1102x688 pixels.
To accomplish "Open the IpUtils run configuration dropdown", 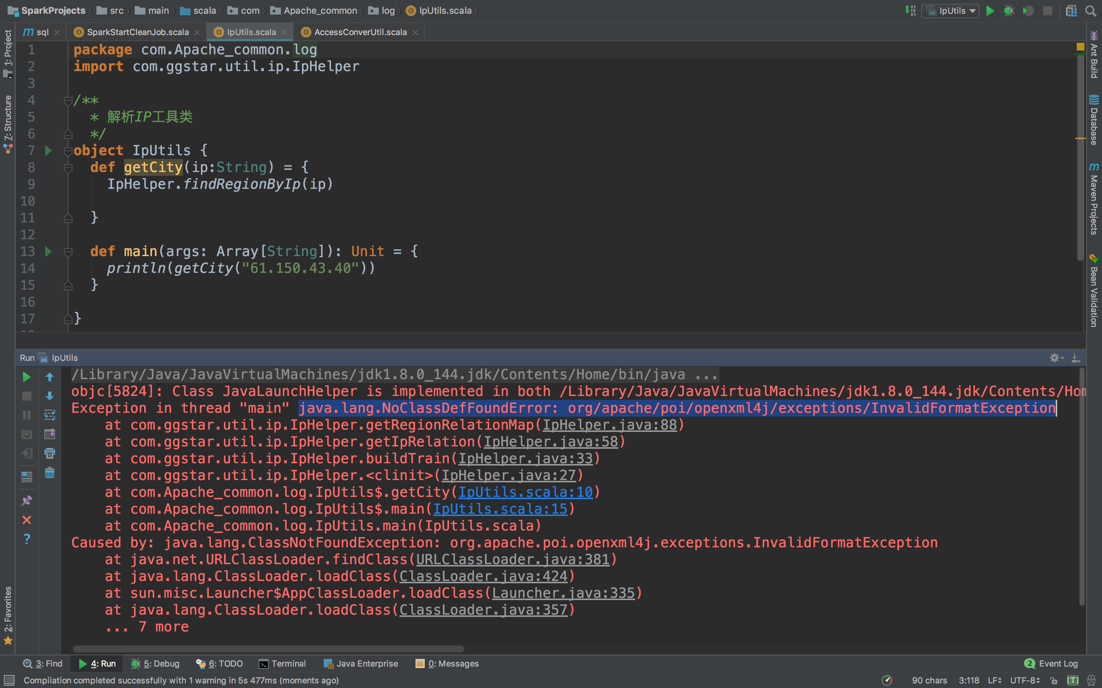I will 951,11.
